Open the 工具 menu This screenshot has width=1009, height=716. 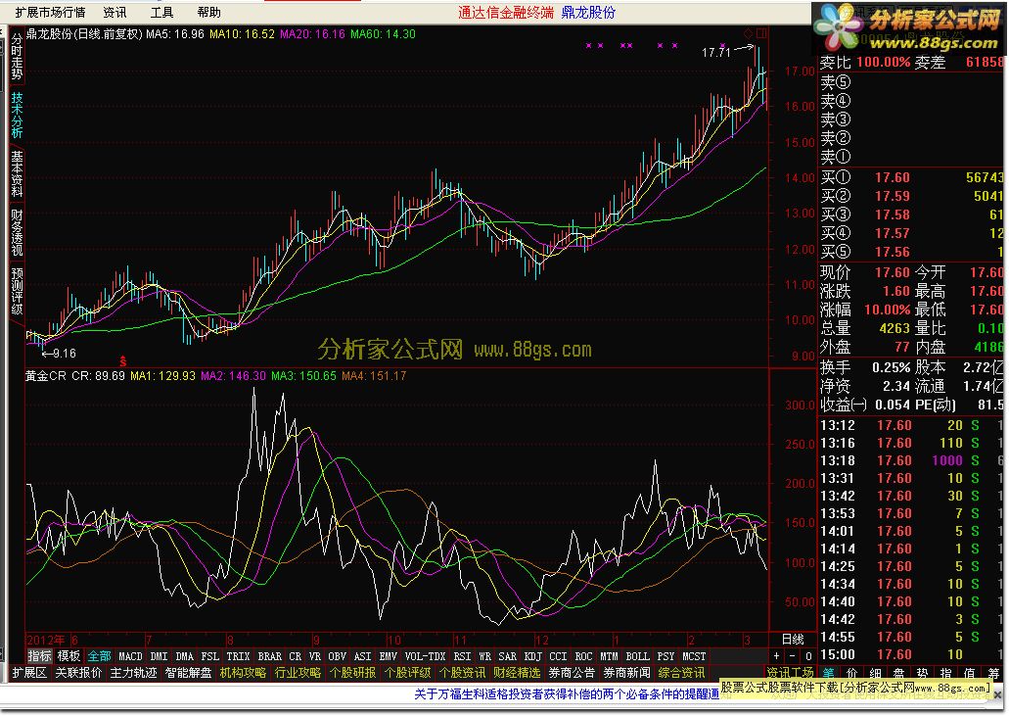click(161, 12)
